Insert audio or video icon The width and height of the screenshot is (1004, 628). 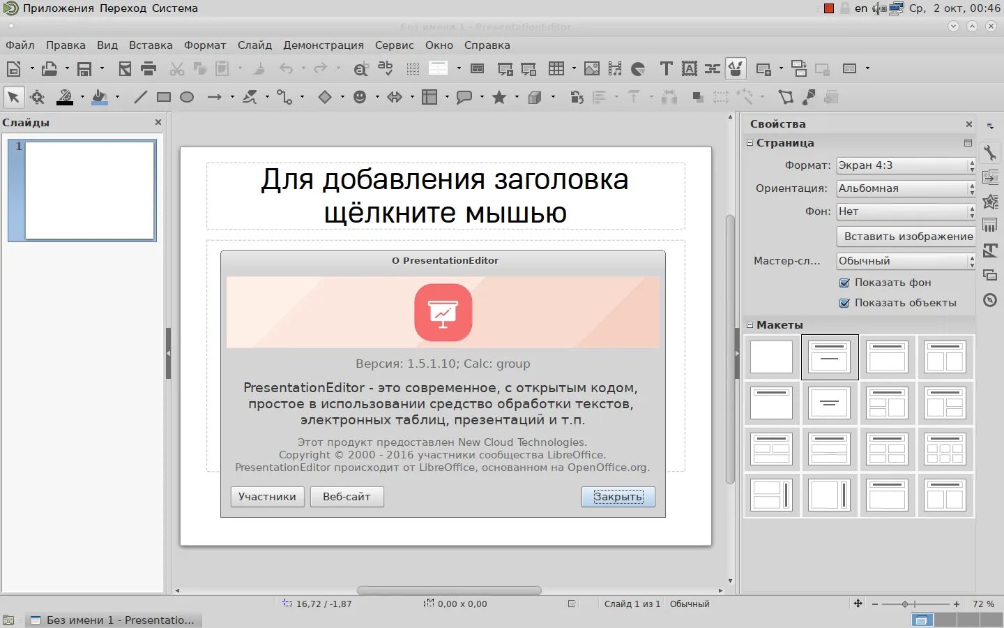point(615,68)
